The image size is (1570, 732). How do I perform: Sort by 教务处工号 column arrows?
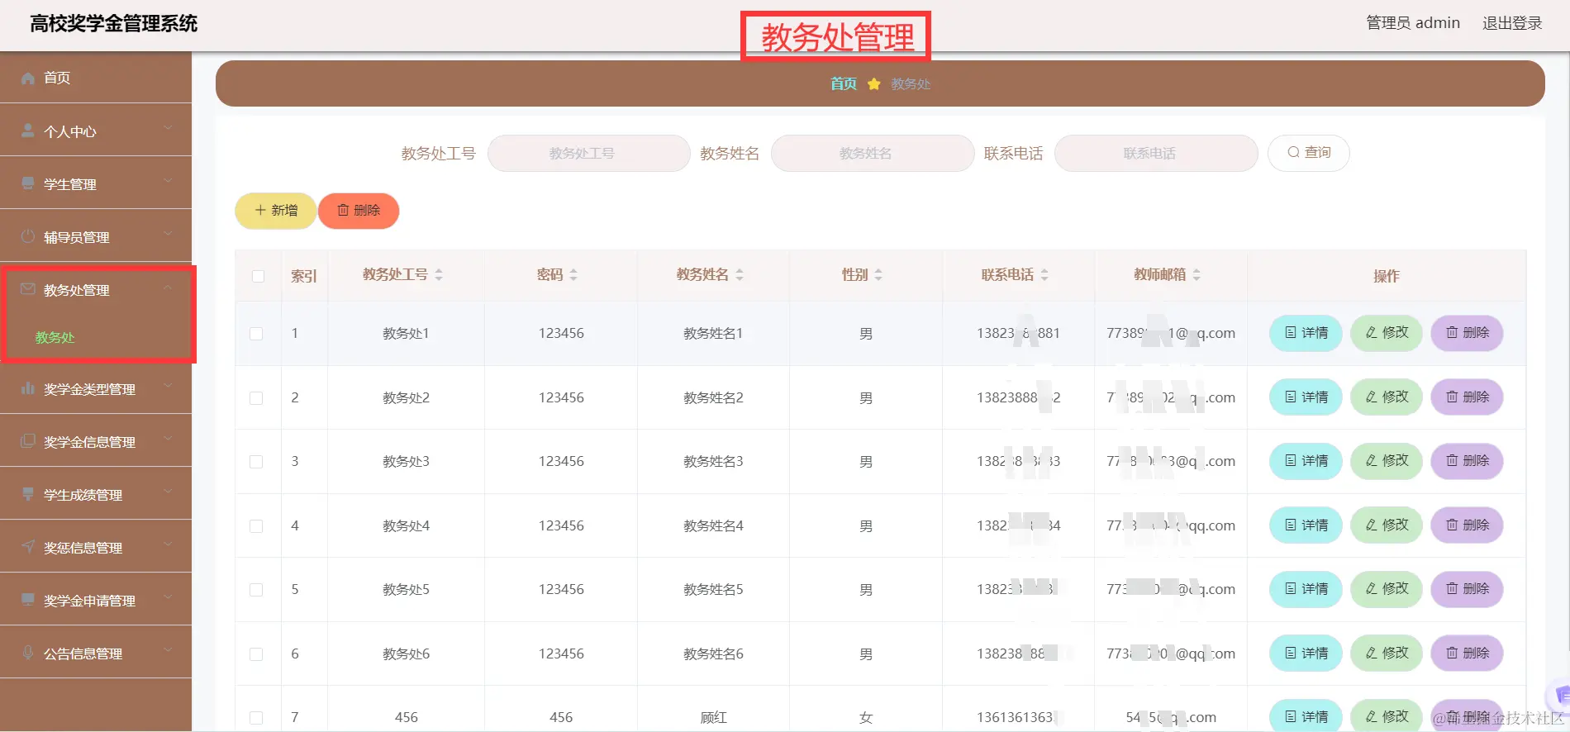[439, 274]
